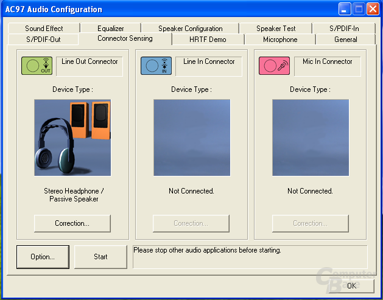Click the pink Mic In connector icon
Viewport: 383px width, 300px height.
tap(274, 66)
